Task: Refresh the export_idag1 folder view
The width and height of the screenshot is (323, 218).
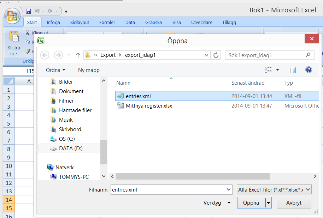Action: 216,55
